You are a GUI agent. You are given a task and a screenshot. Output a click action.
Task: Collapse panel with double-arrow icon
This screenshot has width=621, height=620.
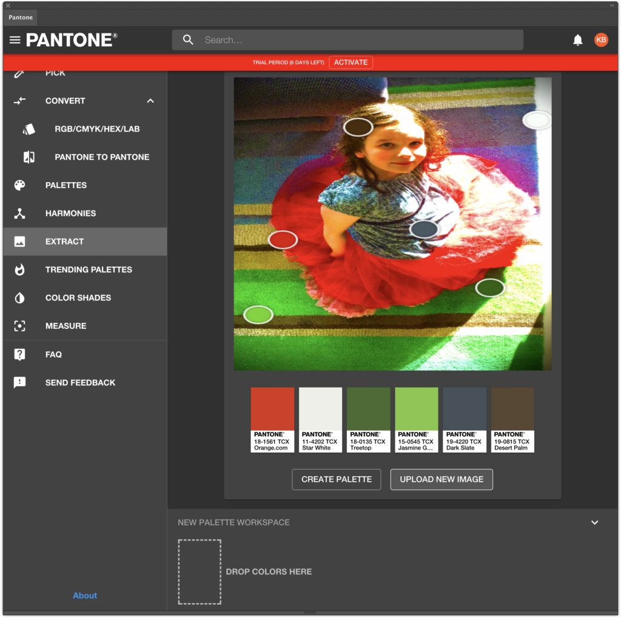(612, 5)
